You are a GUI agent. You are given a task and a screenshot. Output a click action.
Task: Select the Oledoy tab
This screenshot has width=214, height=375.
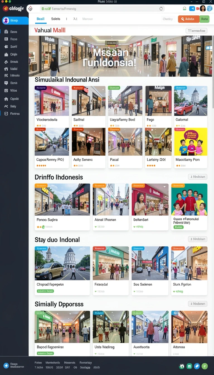168,19
